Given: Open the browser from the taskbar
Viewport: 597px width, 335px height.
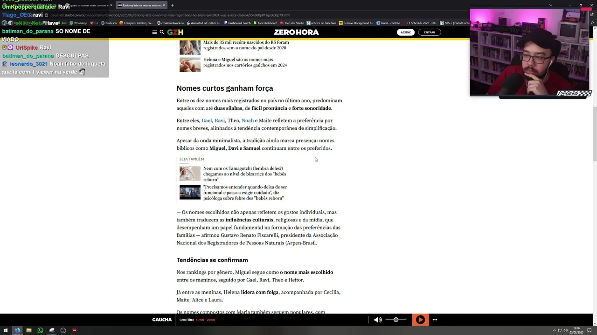Looking at the screenshot, I should (17, 330).
